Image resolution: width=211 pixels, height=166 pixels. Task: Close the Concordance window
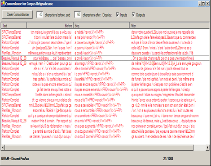[207, 4]
